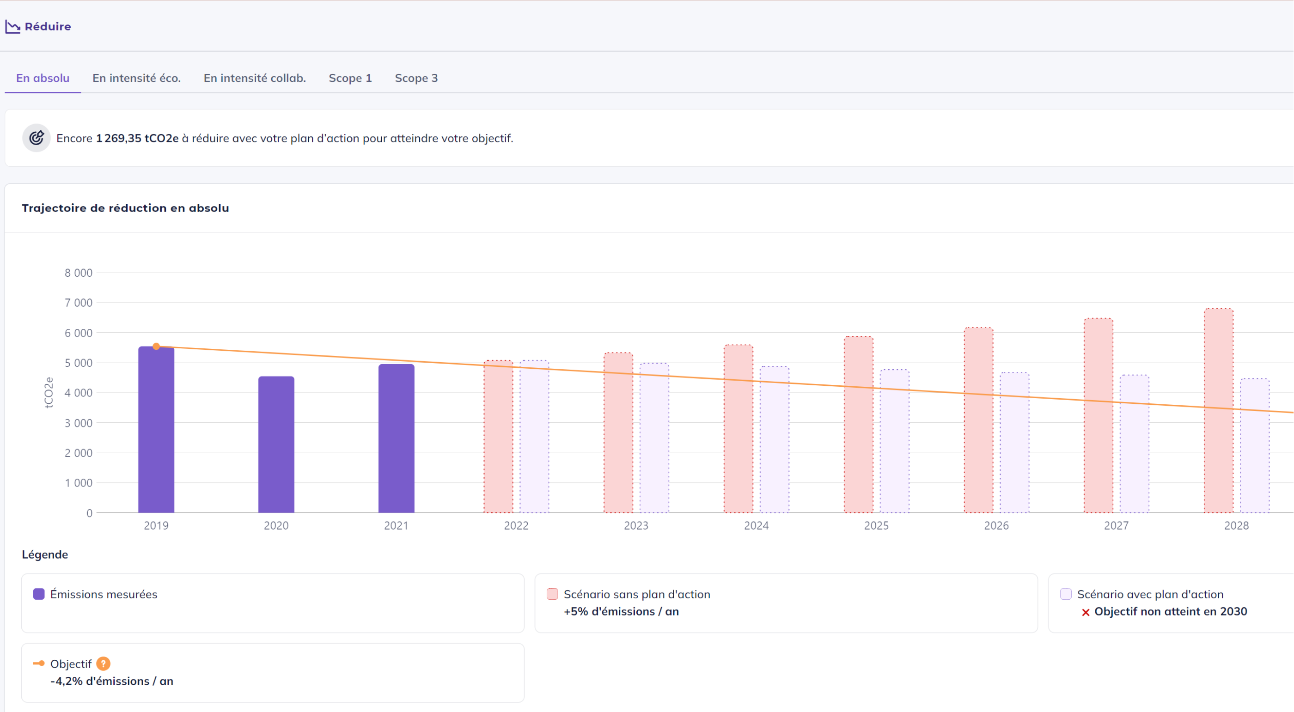
Task: Click the 2025 lavender plan d'action bar
Action: (894, 442)
